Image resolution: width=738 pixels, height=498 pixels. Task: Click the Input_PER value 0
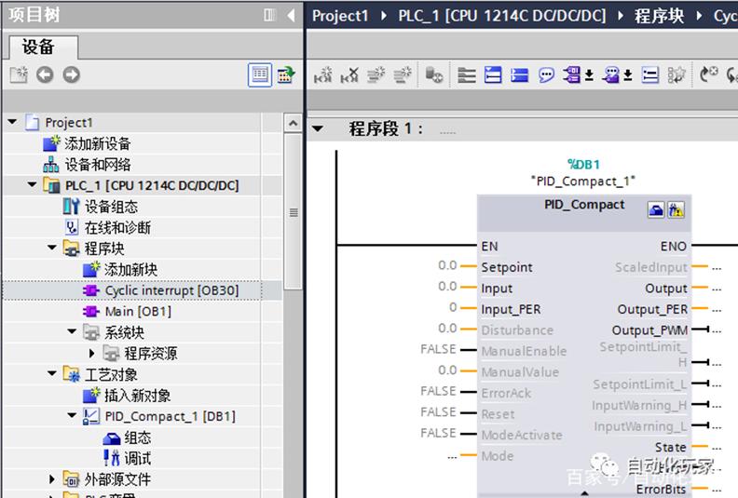pyautogui.click(x=453, y=307)
